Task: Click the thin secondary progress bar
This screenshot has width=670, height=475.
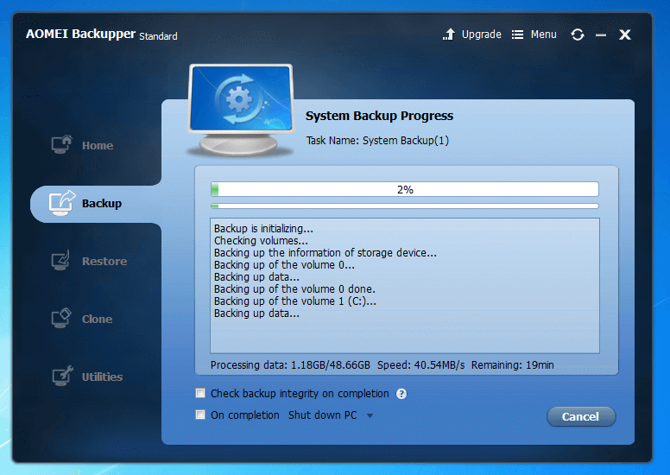Action: [x=404, y=206]
